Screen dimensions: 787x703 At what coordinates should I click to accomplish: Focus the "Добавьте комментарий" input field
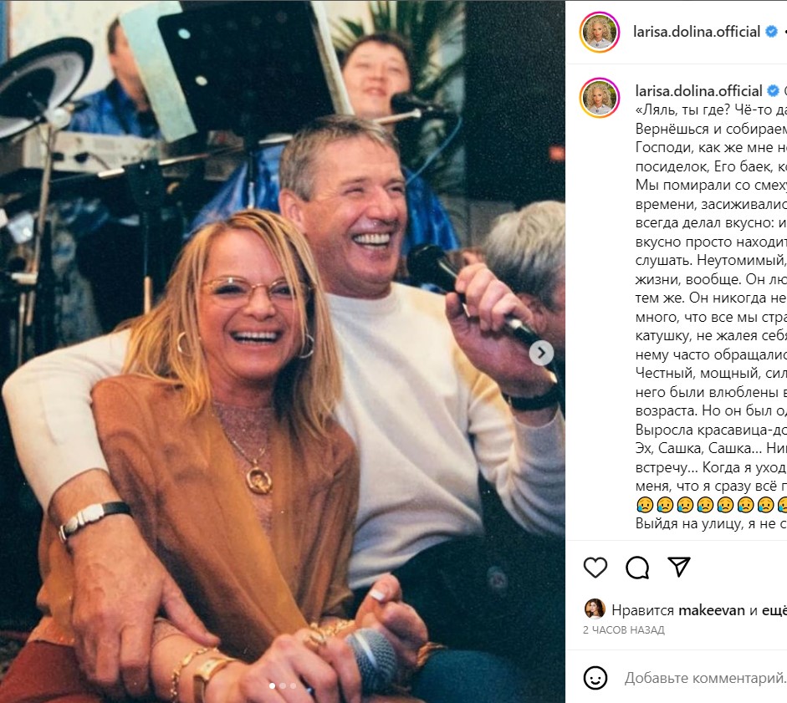click(x=704, y=678)
